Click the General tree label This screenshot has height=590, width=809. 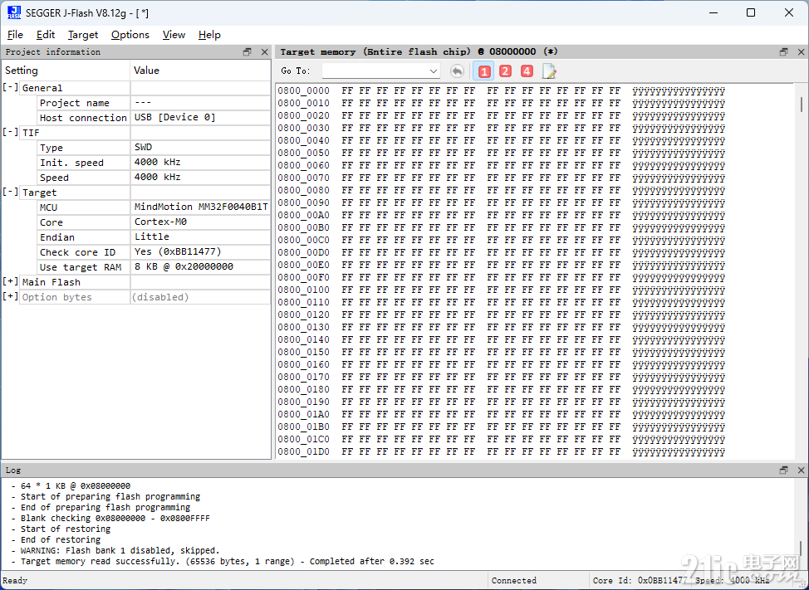click(42, 88)
